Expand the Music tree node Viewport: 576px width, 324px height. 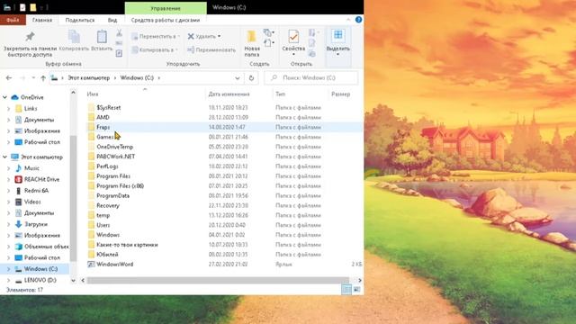[x=8, y=168]
